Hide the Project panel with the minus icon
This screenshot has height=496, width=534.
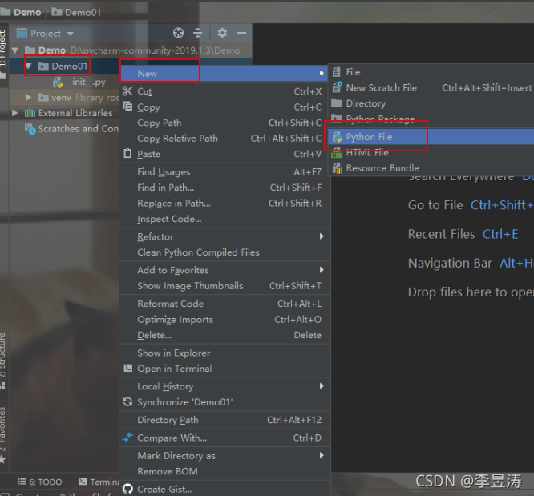click(241, 33)
